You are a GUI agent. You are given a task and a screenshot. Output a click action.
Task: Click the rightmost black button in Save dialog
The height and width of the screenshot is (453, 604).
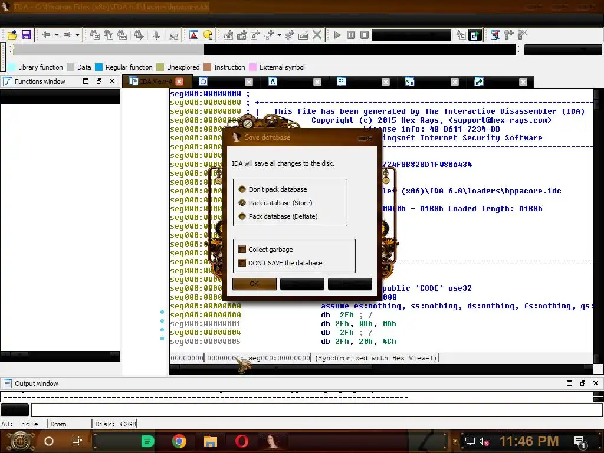tap(350, 284)
